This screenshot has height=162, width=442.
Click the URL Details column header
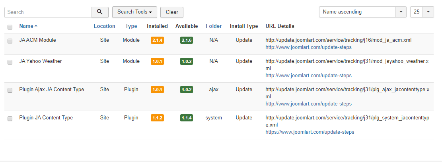click(280, 26)
